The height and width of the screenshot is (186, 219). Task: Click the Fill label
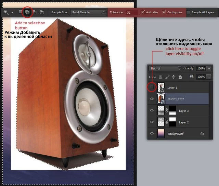(x=192, y=77)
